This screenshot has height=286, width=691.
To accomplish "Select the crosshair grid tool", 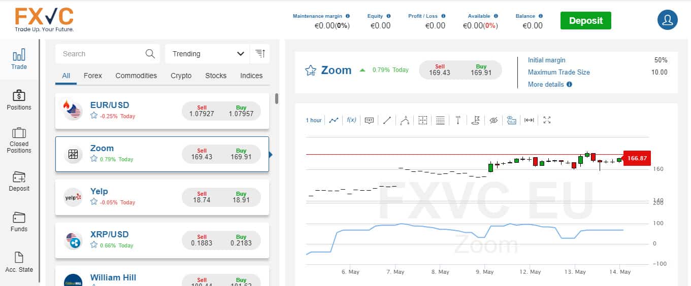I will coord(422,120).
